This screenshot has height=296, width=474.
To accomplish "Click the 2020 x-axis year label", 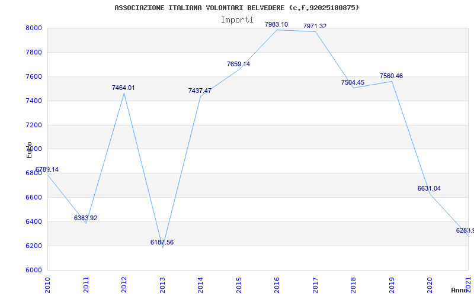I will pos(430,285).
